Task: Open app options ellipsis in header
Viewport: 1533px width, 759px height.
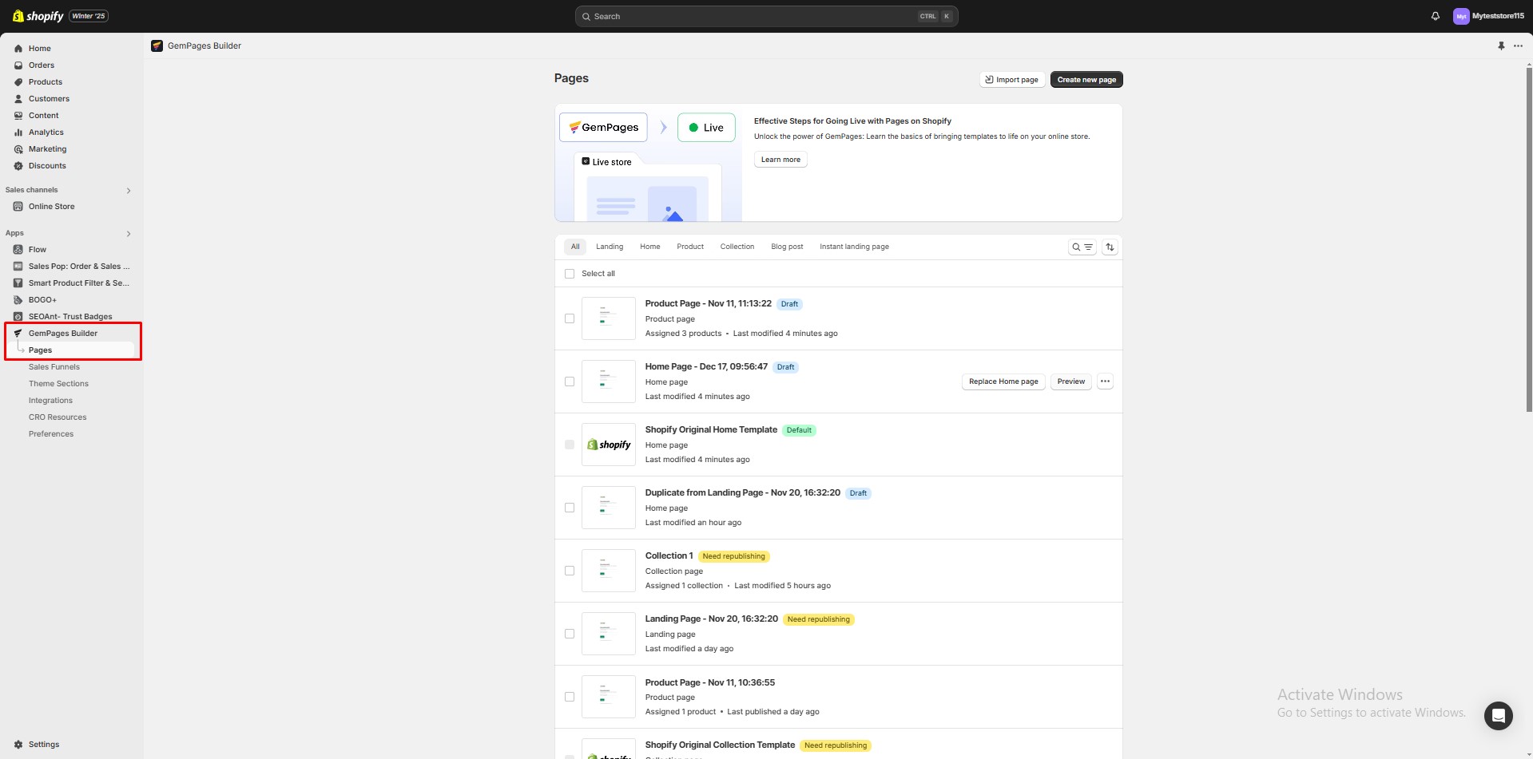Action: point(1518,46)
